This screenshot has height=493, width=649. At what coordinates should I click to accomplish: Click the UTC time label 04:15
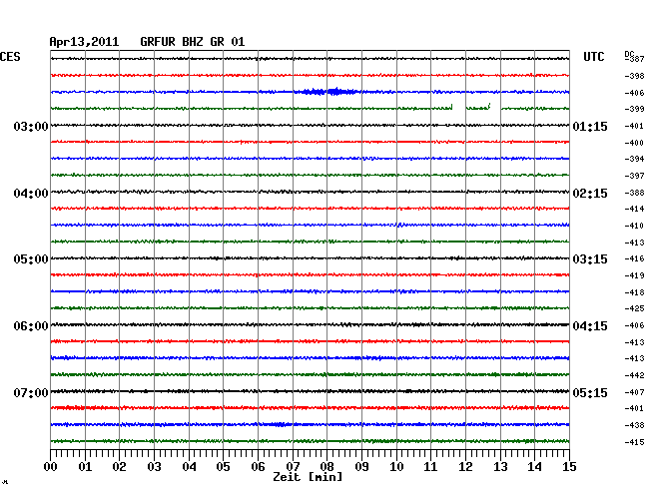590,326
